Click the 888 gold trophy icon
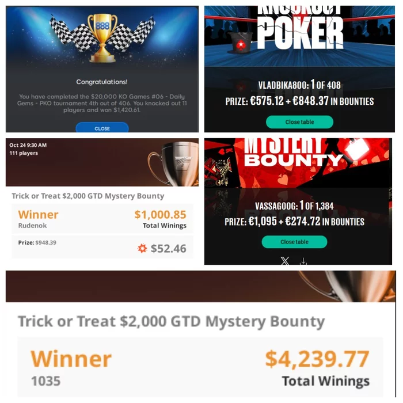This screenshot has height=403, width=403. (x=102, y=38)
